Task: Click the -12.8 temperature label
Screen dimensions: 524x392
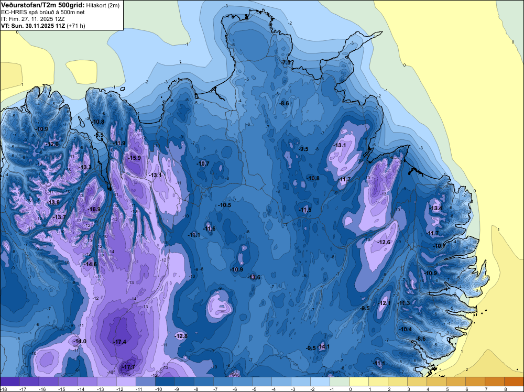Action: 181,336
